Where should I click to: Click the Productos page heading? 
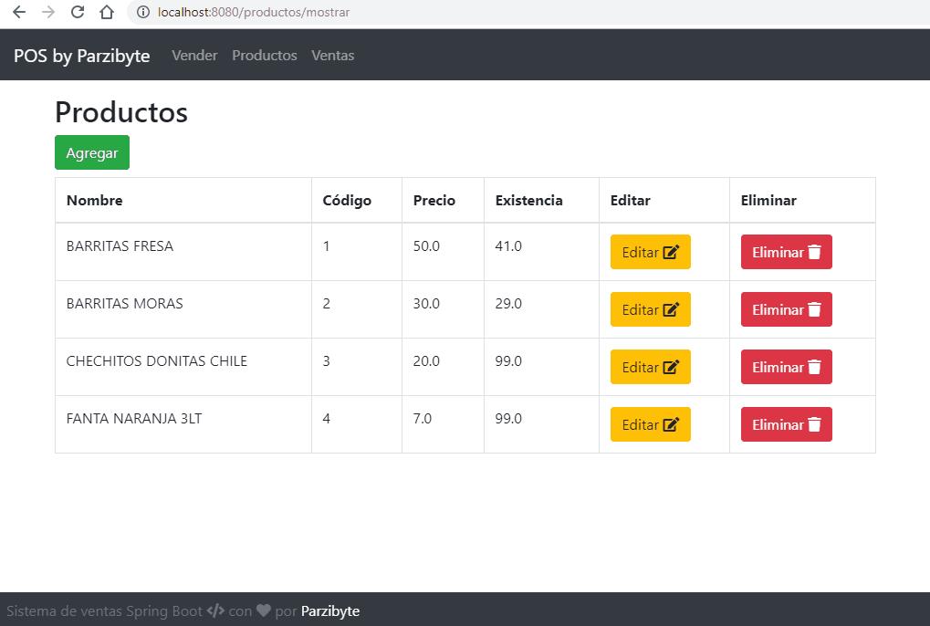coord(121,112)
